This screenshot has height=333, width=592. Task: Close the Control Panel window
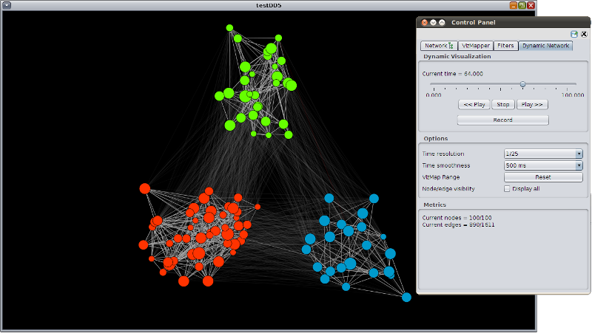[424, 23]
